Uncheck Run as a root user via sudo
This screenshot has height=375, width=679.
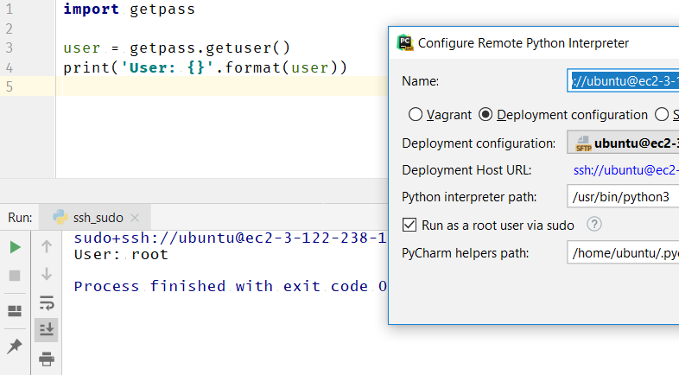(409, 225)
